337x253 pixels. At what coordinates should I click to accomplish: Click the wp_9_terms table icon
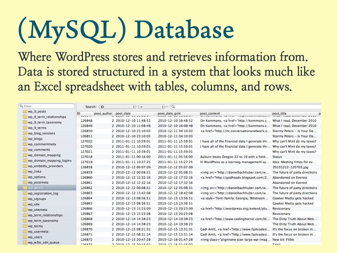[25, 128]
